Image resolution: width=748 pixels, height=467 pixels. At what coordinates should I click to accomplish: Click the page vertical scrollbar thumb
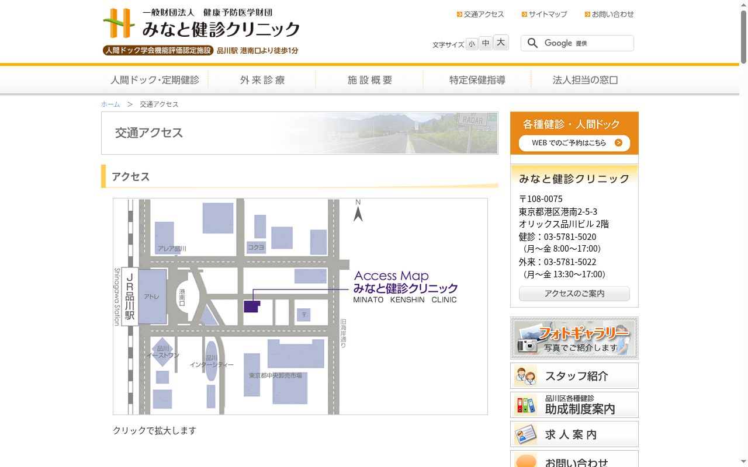743,36
